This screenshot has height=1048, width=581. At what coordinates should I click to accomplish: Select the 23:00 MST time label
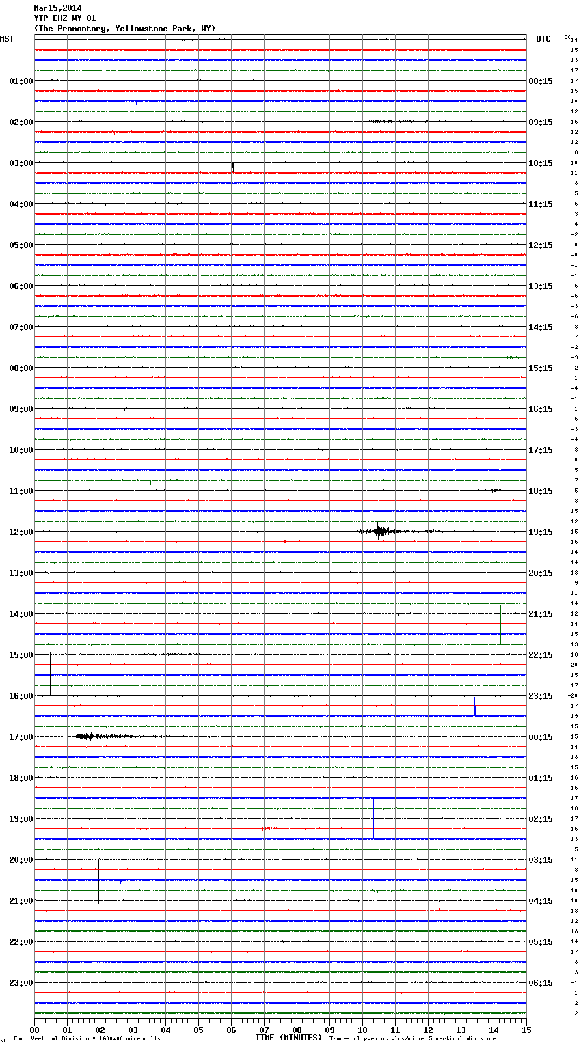(21, 983)
